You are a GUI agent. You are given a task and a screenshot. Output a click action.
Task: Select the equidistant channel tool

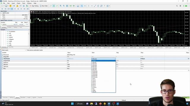click(98, 6)
